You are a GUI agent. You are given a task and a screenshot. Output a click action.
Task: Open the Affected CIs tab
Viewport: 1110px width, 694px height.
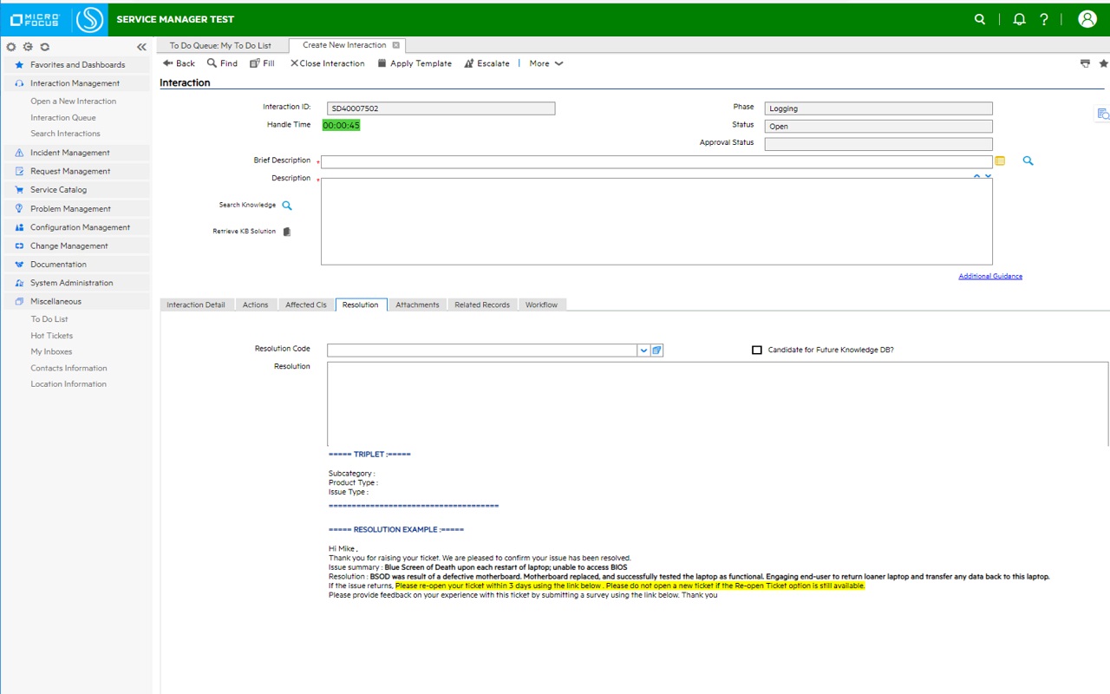click(x=306, y=304)
